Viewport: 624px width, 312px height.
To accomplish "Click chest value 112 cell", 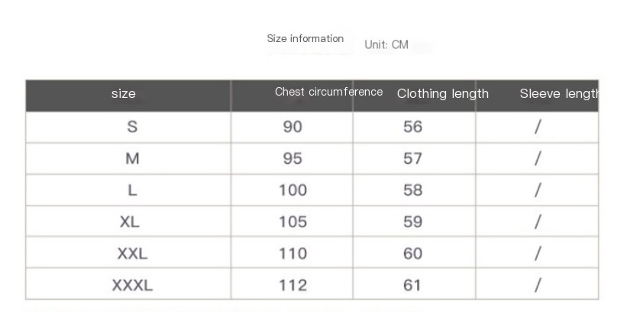I will [293, 285].
